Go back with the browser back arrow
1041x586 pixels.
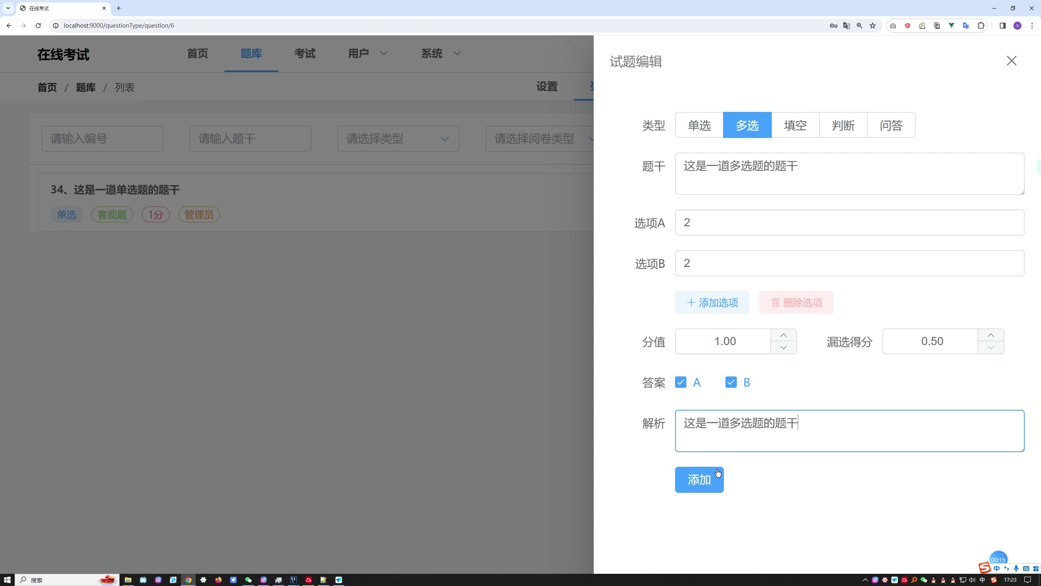(9, 26)
